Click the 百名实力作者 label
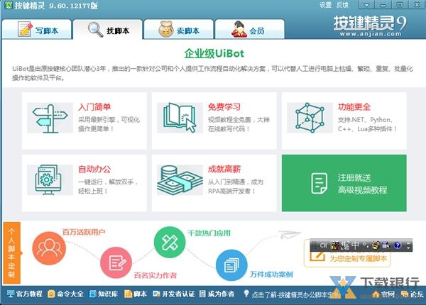This screenshot has width=426, height=305. (x=155, y=276)
